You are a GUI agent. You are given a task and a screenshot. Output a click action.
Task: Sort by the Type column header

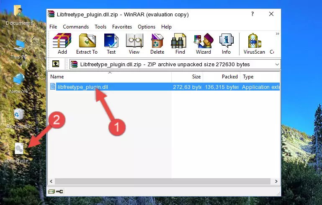pyautogui.click(x=260, y=76)
